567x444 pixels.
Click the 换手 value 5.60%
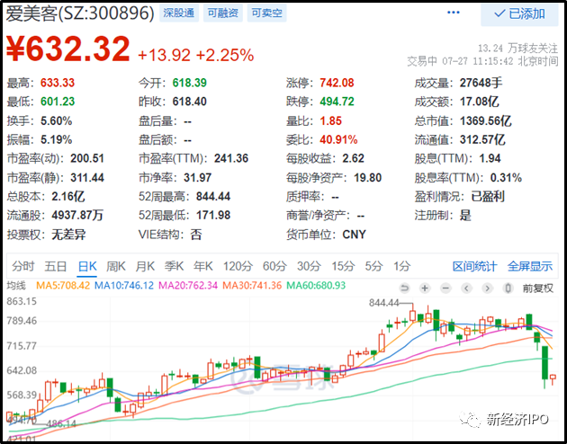click(x=56, y=120)
